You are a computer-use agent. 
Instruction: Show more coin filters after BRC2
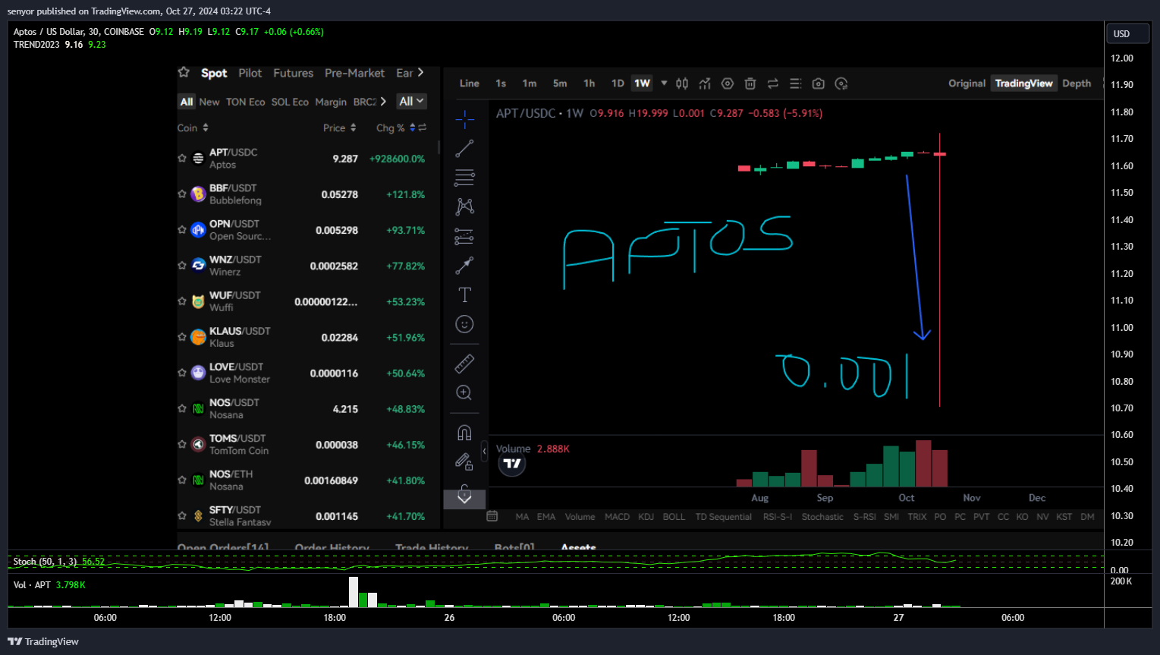click(x=383, y=101)
